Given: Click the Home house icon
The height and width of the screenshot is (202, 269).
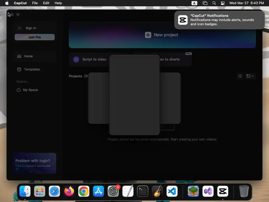Looking at the screenshot, I should coord(19,56).
